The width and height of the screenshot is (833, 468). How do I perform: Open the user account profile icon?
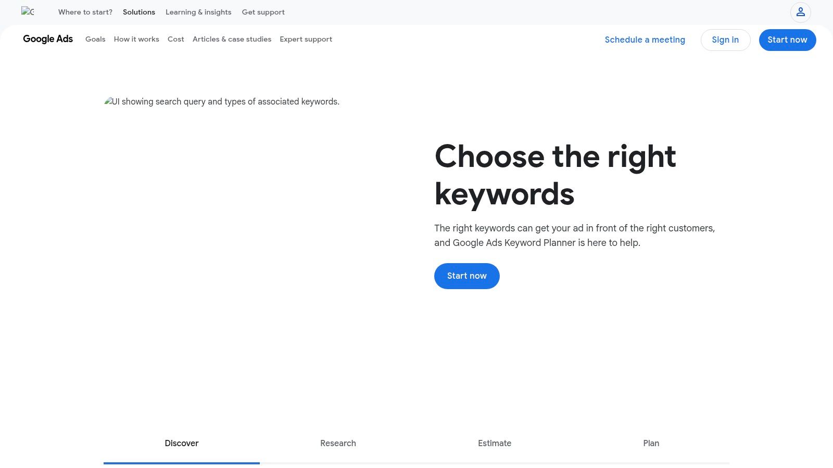(800, 12)
